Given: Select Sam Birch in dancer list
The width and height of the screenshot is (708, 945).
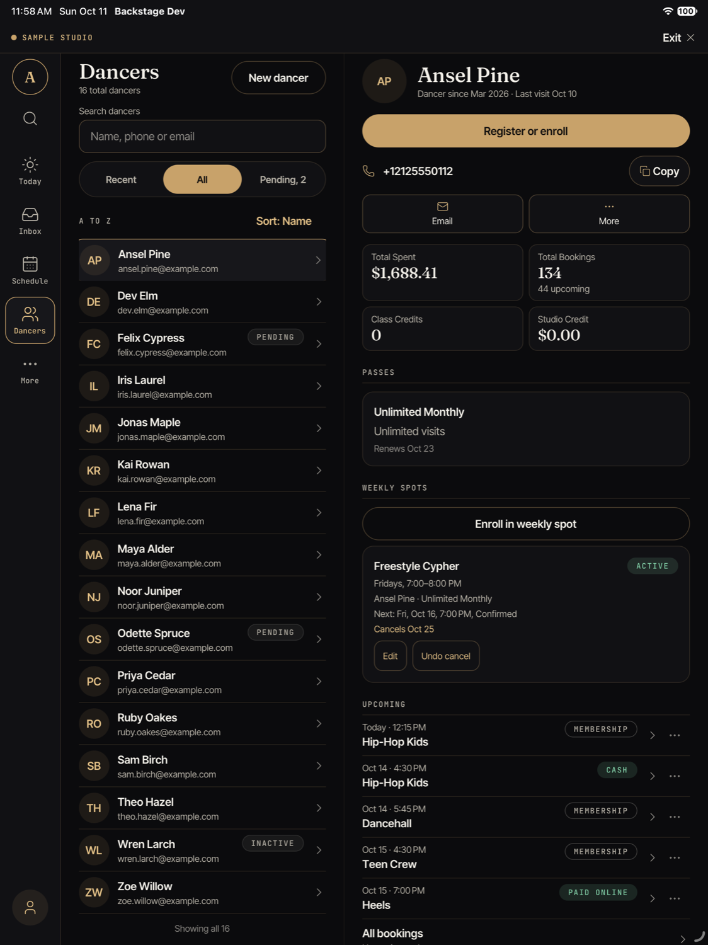Looking at the screenshot, I should tap(202, 766).
